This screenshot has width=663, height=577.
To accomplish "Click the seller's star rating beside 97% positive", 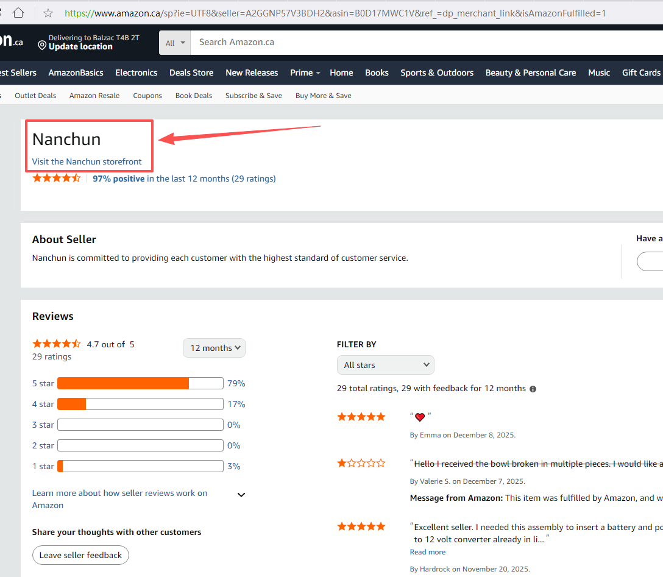I will pos(56,178).
